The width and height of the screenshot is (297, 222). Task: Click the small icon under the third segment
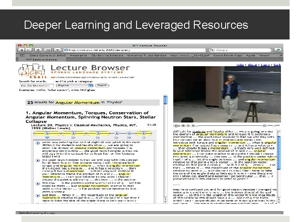click(98, 138)
